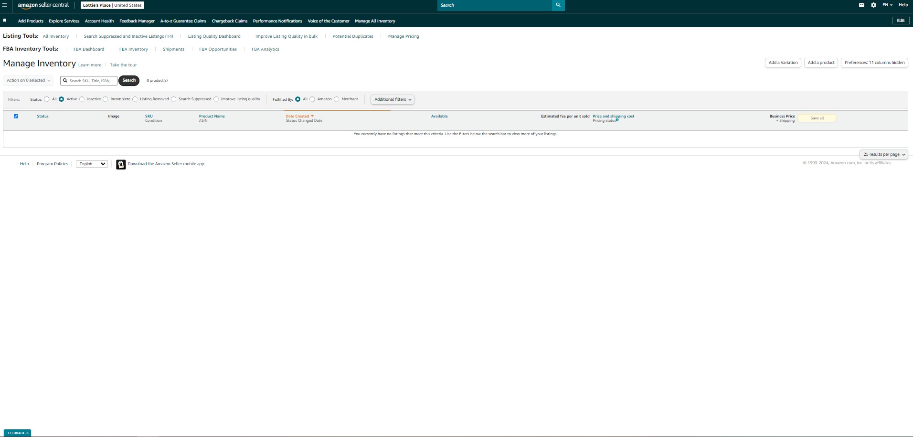The image size is (913, 437).
Task: Open FBA Opportunities link
Action: [x=218, y=49]
